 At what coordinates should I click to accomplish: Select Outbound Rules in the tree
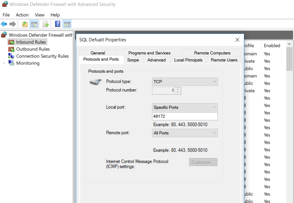33,49
